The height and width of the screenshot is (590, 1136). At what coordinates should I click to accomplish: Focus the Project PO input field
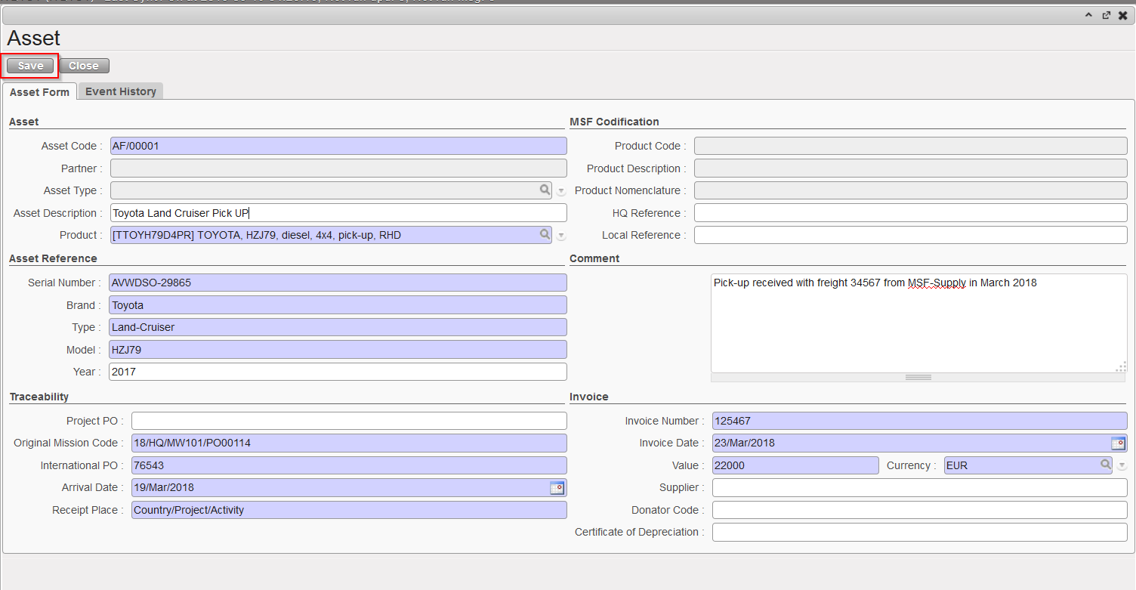[x=348, y=421]
